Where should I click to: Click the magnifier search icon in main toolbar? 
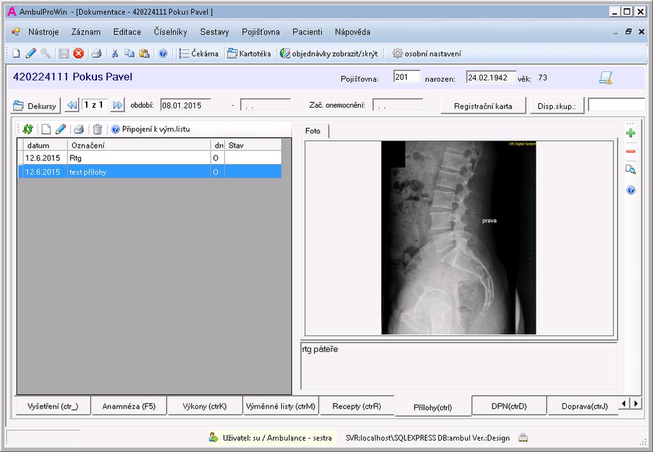click(45, 54)
